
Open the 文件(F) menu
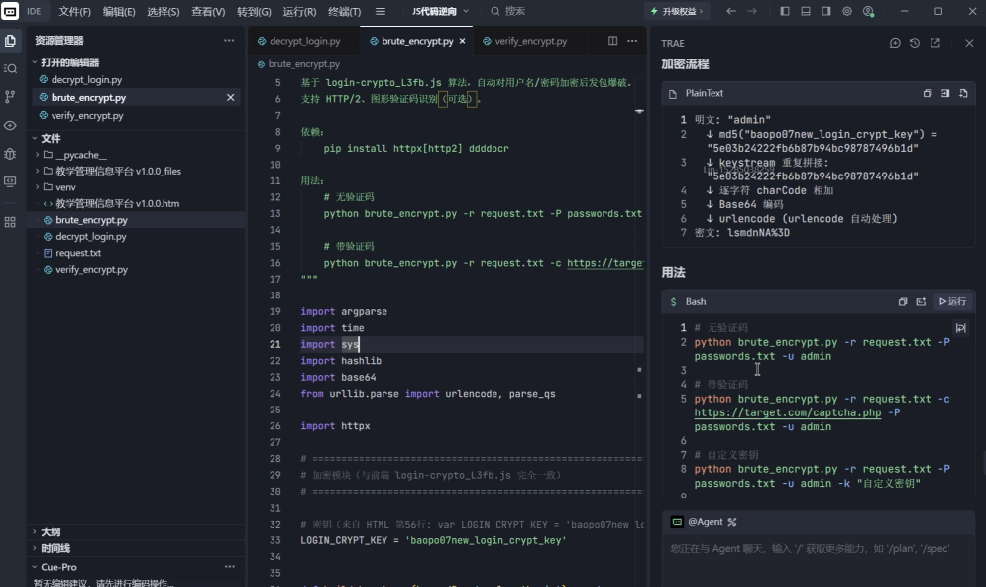75,11
